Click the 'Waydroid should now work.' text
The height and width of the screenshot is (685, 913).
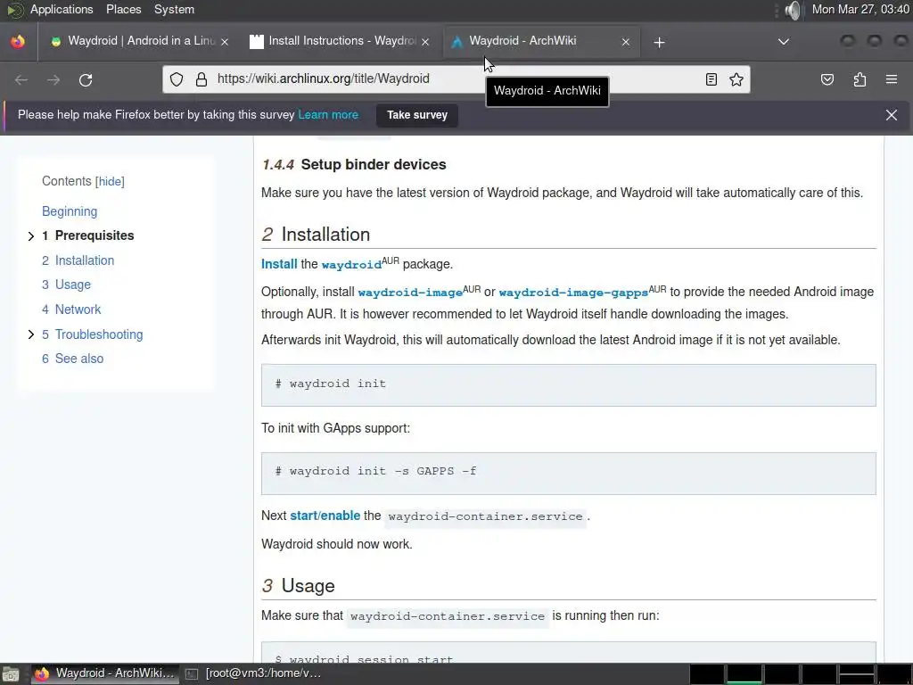click(x=336, y=544)
